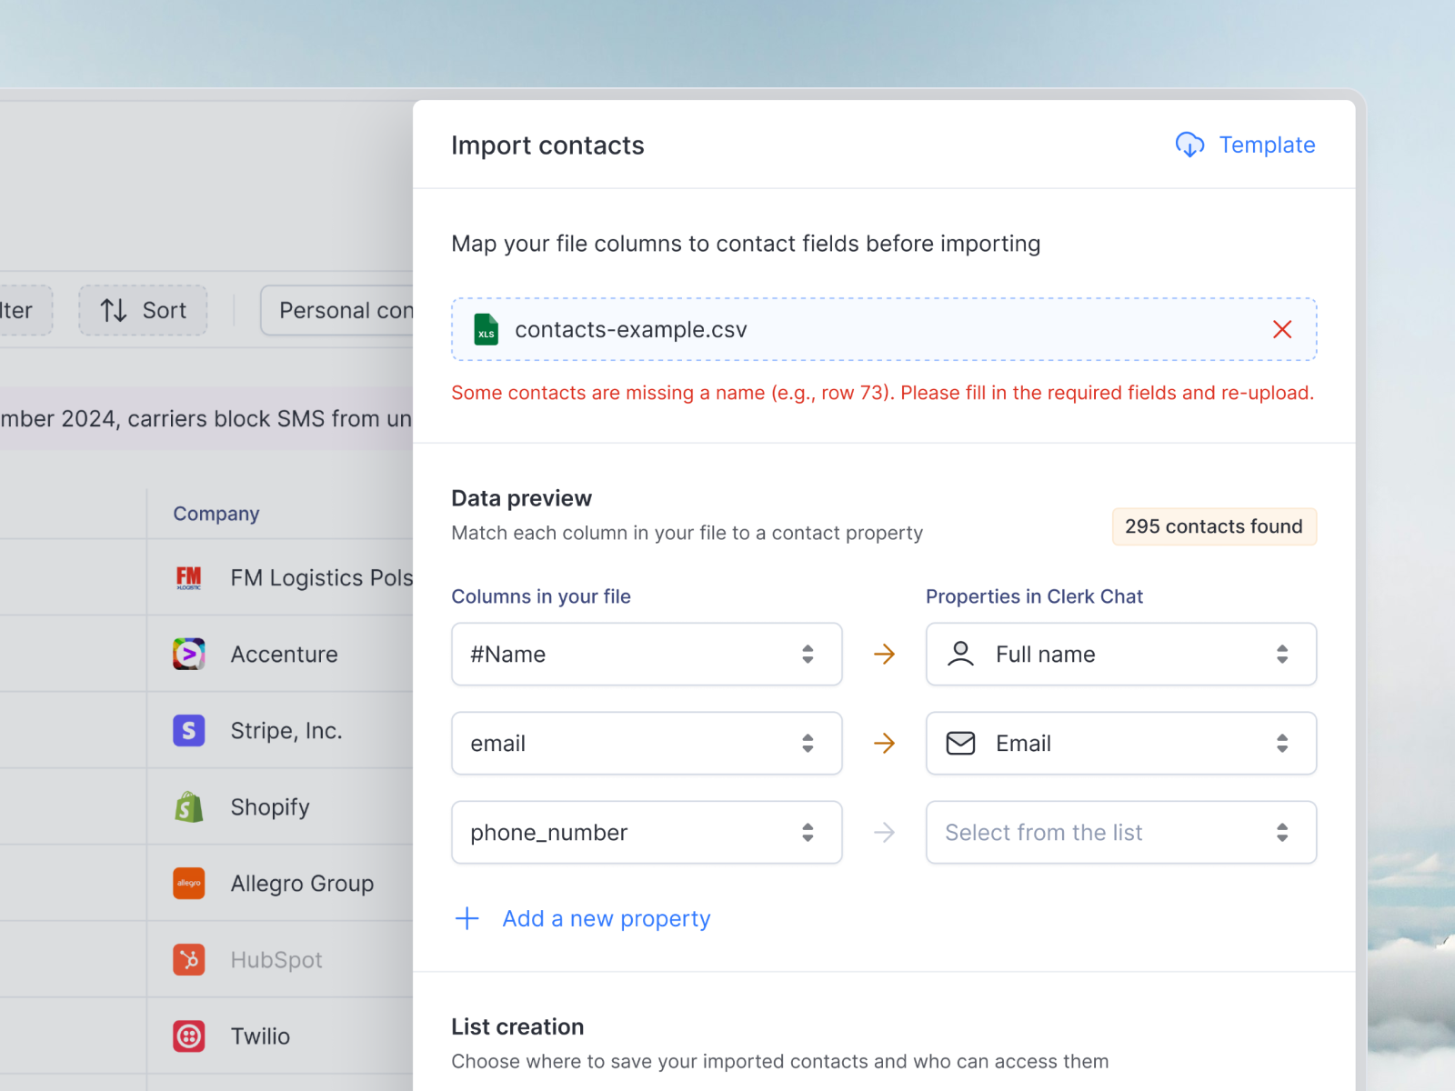This screenshot has height=1091, width=1455.
Task: Click the Sort arrows icon
Action: (114, 311)
